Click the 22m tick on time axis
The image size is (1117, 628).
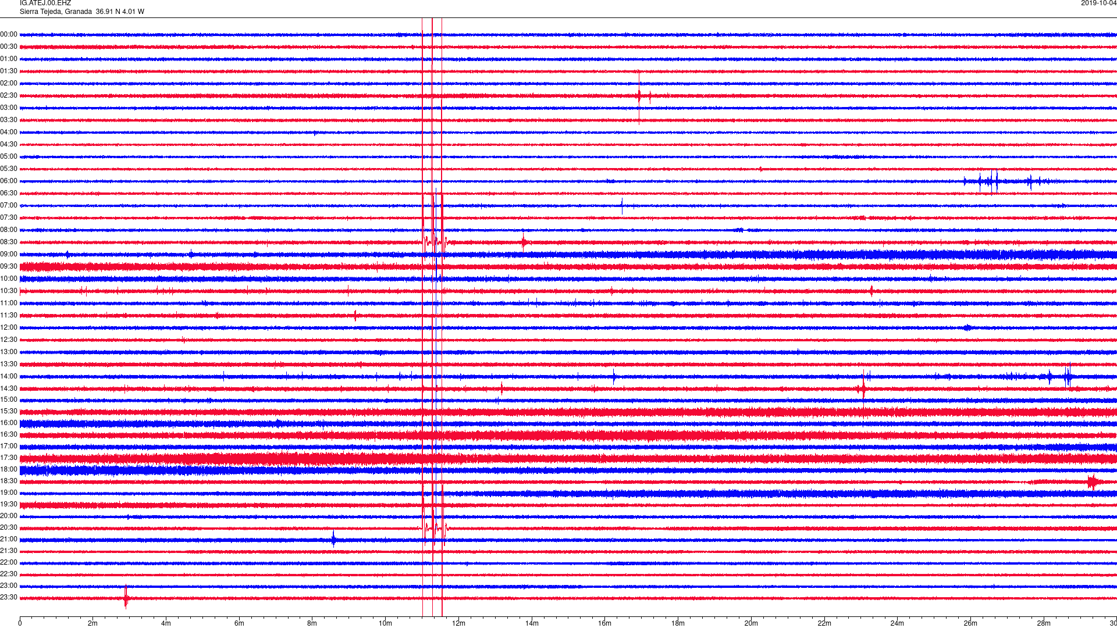(824, 623)
